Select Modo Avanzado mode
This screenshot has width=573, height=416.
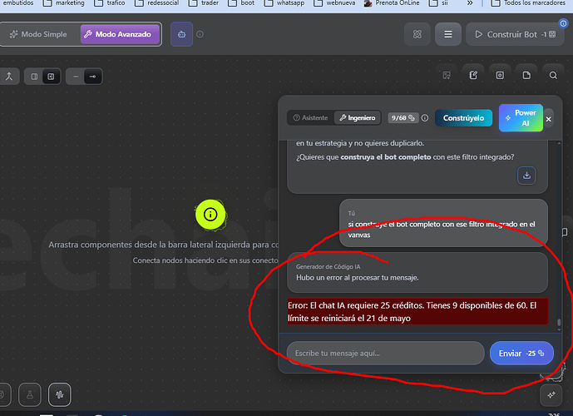(120, 34)
